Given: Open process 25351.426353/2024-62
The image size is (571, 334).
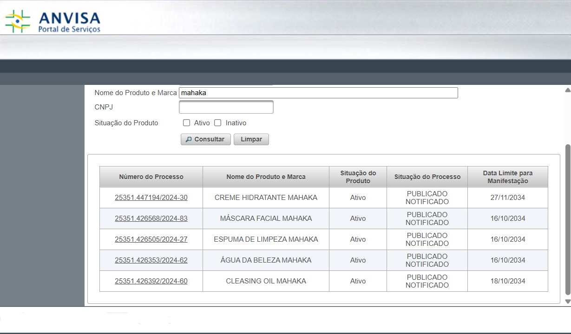Looking at the screenshot, I should pos(151,260).
